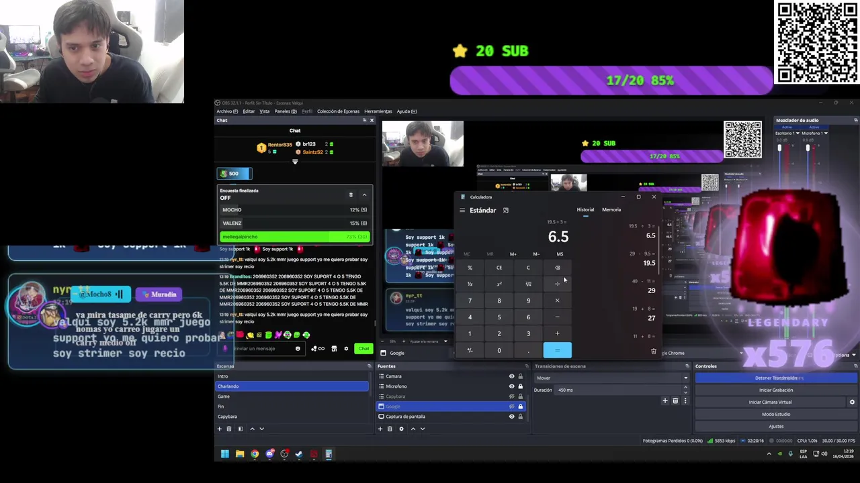860x483 pixels.
Task: Hide the Microfono source
Action: (511, 386)
